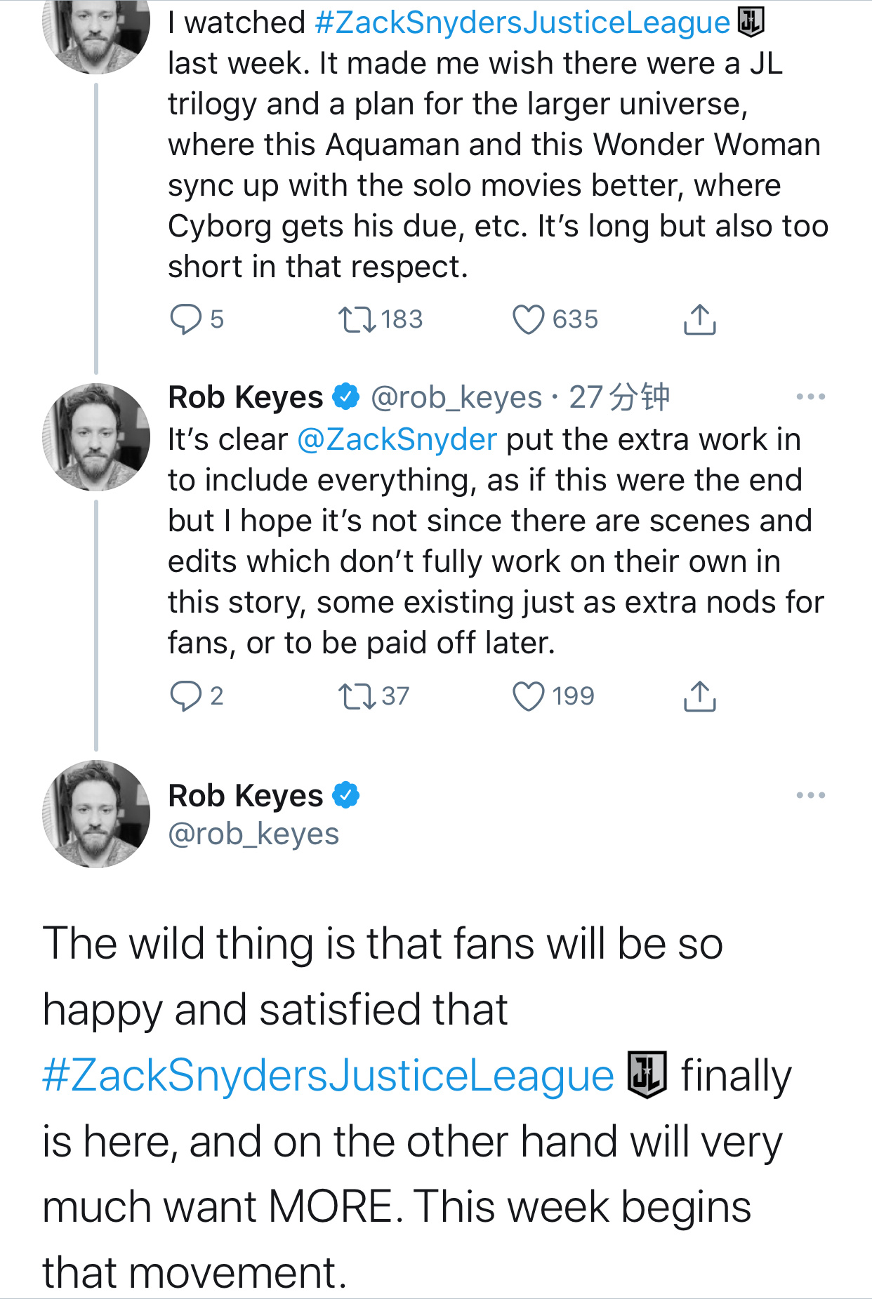Open more options on the 27-minute-old tweet
Viewport: 872px width, 1299px height.
[810, 397]
